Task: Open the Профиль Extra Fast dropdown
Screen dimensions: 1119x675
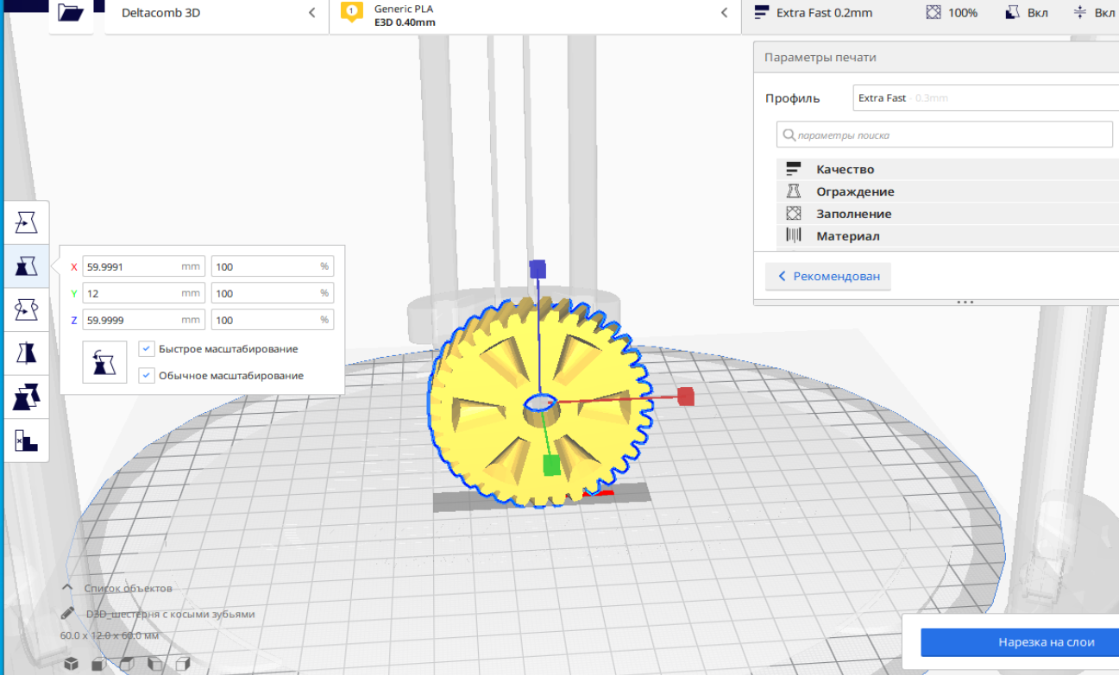Action: pos(985,98)
